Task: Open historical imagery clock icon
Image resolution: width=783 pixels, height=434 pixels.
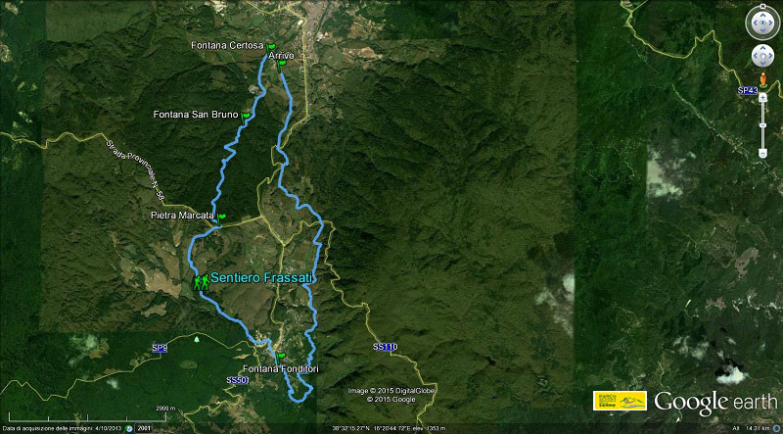Action: click(129, 428)
